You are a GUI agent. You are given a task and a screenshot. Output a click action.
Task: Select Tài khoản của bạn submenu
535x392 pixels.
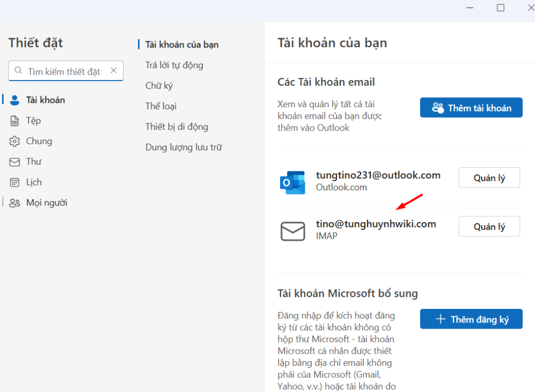(182, 45)
